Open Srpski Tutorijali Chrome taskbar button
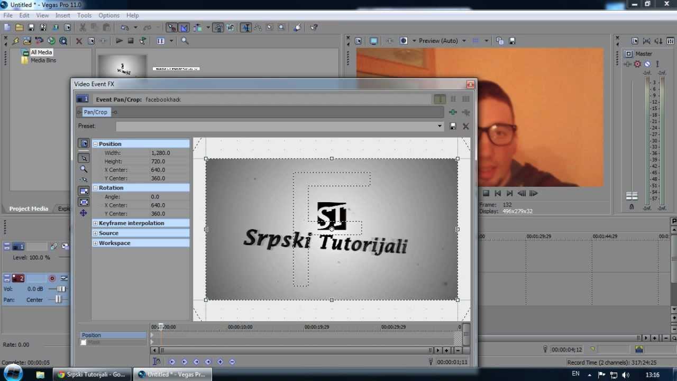This screenshot has width=677, height=381. tap(91, 374)
